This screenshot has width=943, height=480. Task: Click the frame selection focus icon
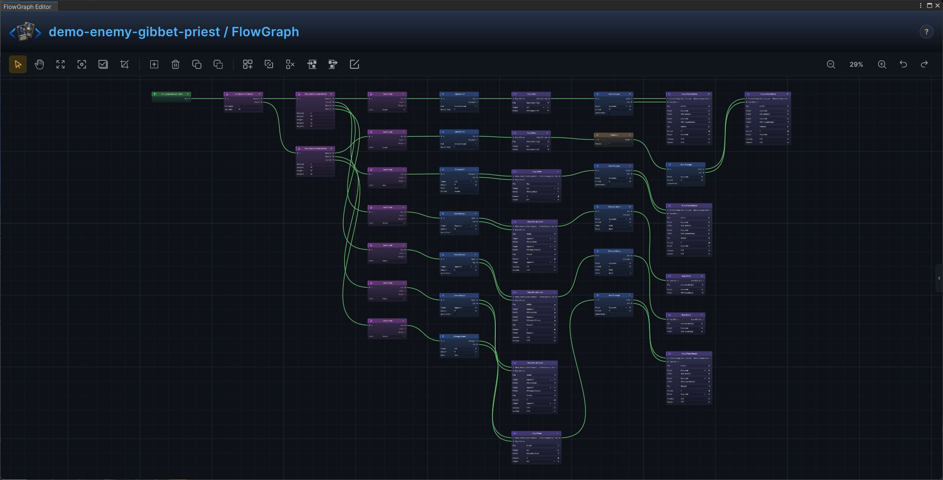[x=82, y=64]
